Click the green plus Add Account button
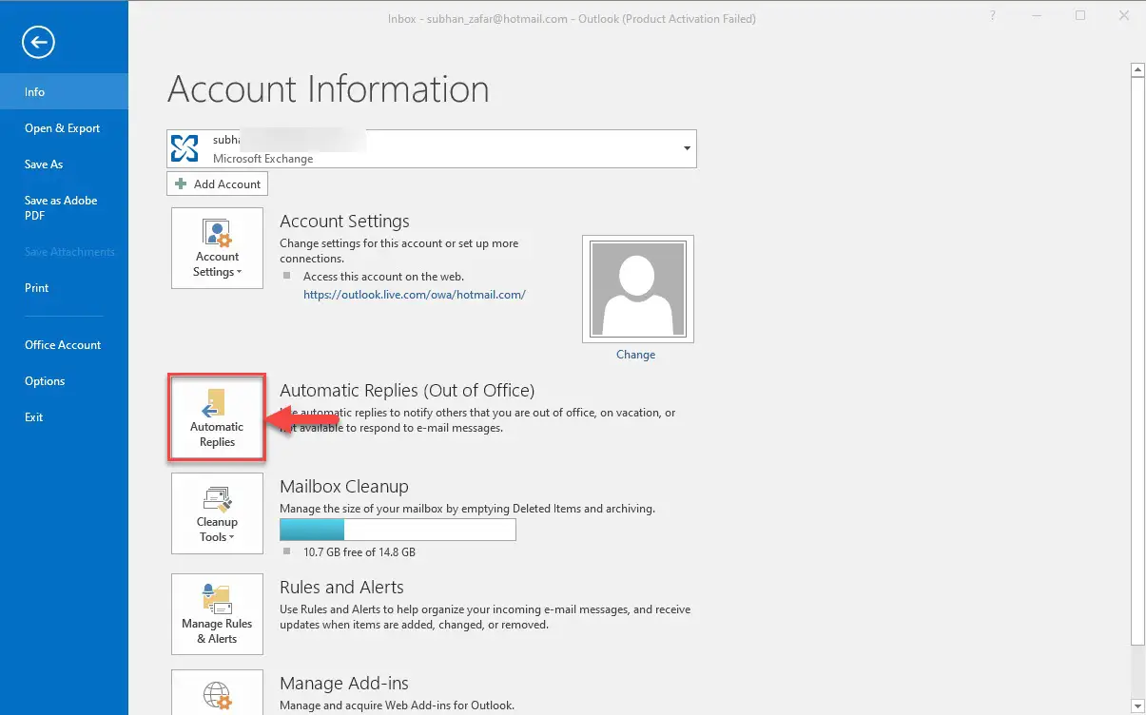The image size is (1146, 715). click(218, 184)
